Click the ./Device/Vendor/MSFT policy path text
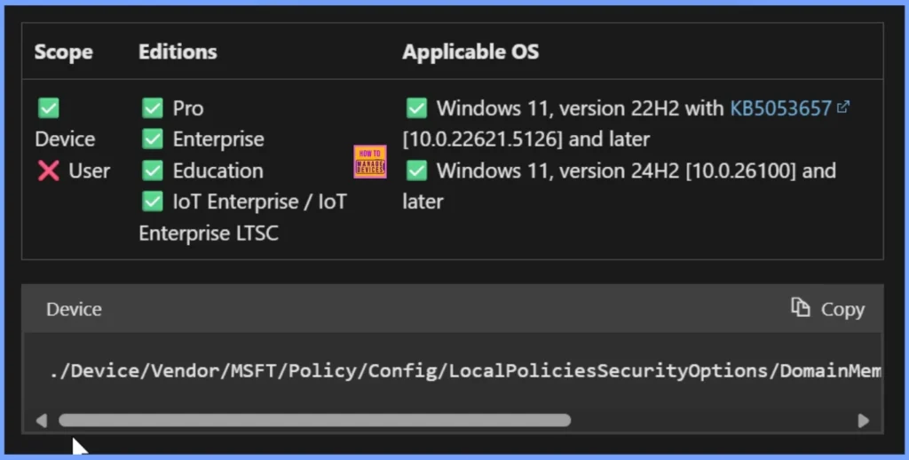909x460 pixels. click(465, 371)
